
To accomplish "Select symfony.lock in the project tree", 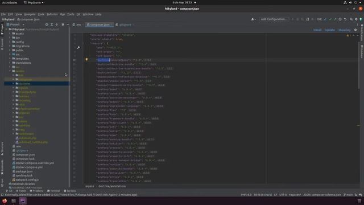I will [x=24, y=175].
